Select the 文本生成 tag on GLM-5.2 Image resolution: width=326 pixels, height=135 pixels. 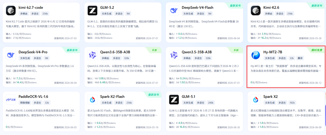pos(106,14)
